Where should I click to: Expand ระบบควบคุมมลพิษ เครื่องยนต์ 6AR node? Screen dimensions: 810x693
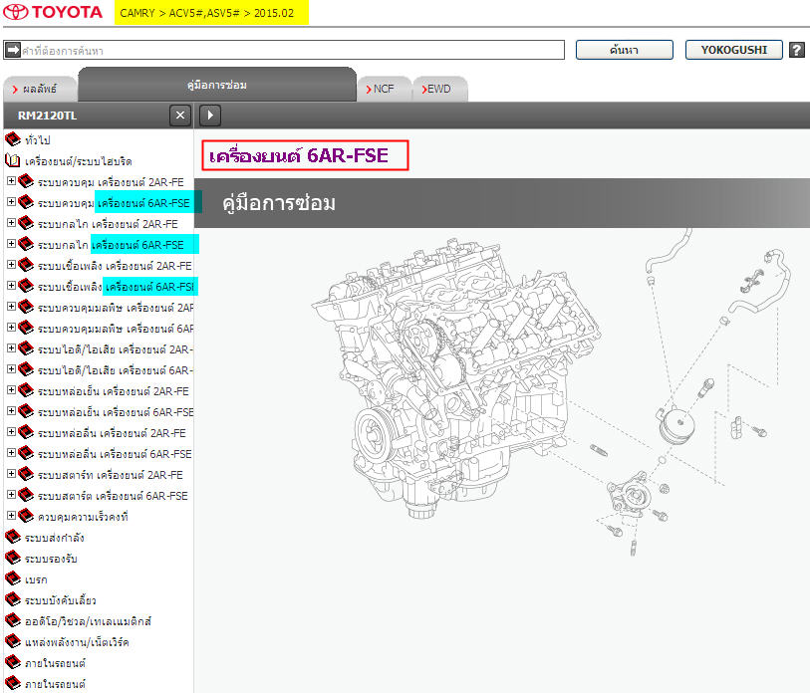click(x=11, y=327)
